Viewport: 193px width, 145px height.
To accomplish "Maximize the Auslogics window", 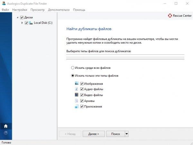I will click(x=176, y=4).
